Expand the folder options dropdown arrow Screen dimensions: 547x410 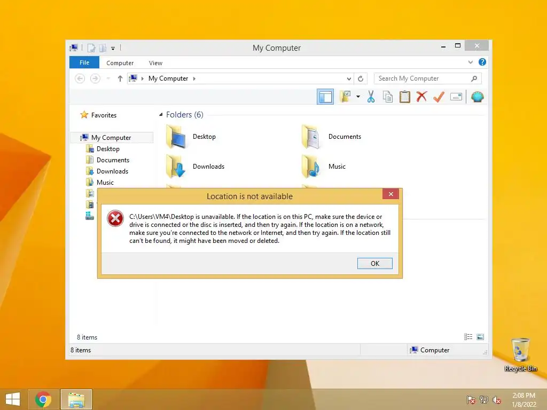[358, 97]
